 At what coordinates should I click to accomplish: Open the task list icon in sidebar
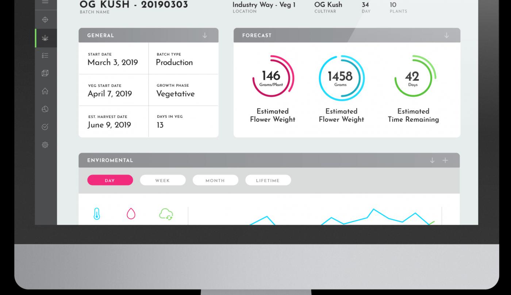click(45, 56)
